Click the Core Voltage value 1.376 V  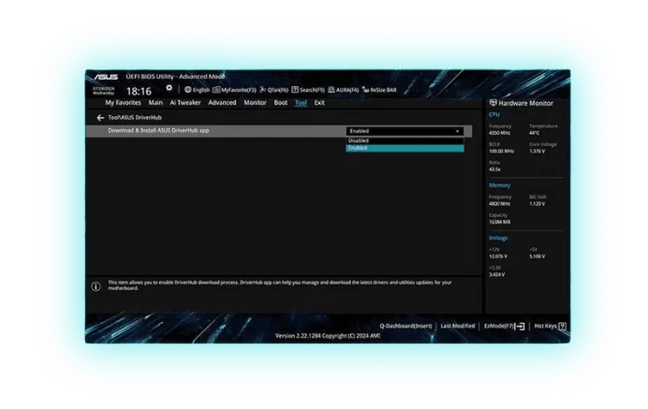click(538, 152)
